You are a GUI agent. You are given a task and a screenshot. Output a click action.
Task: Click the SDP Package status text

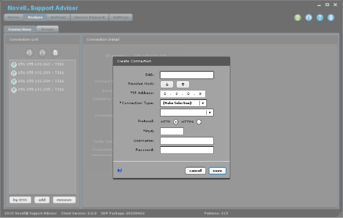[x=123, y=213]
